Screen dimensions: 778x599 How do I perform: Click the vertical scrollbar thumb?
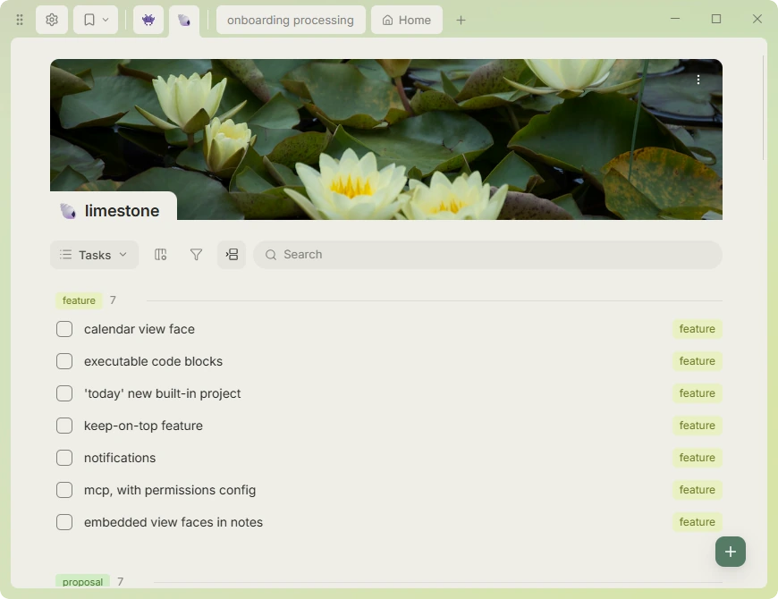point(764,107)
